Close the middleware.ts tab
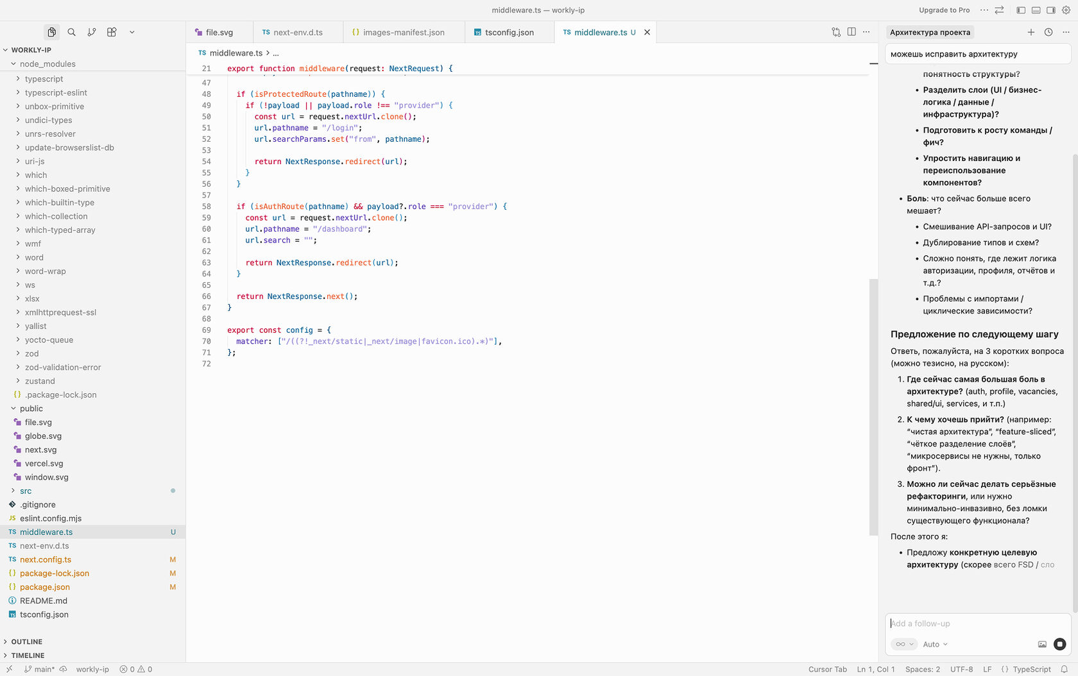Image resolution: width=1078 pixels, height=676 pixels. tap(647, 32)
